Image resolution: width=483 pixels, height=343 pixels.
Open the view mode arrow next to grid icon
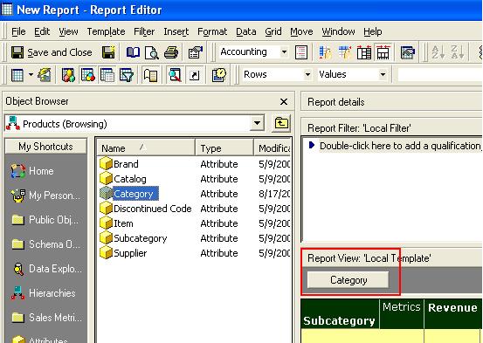(x=31, y=75)
